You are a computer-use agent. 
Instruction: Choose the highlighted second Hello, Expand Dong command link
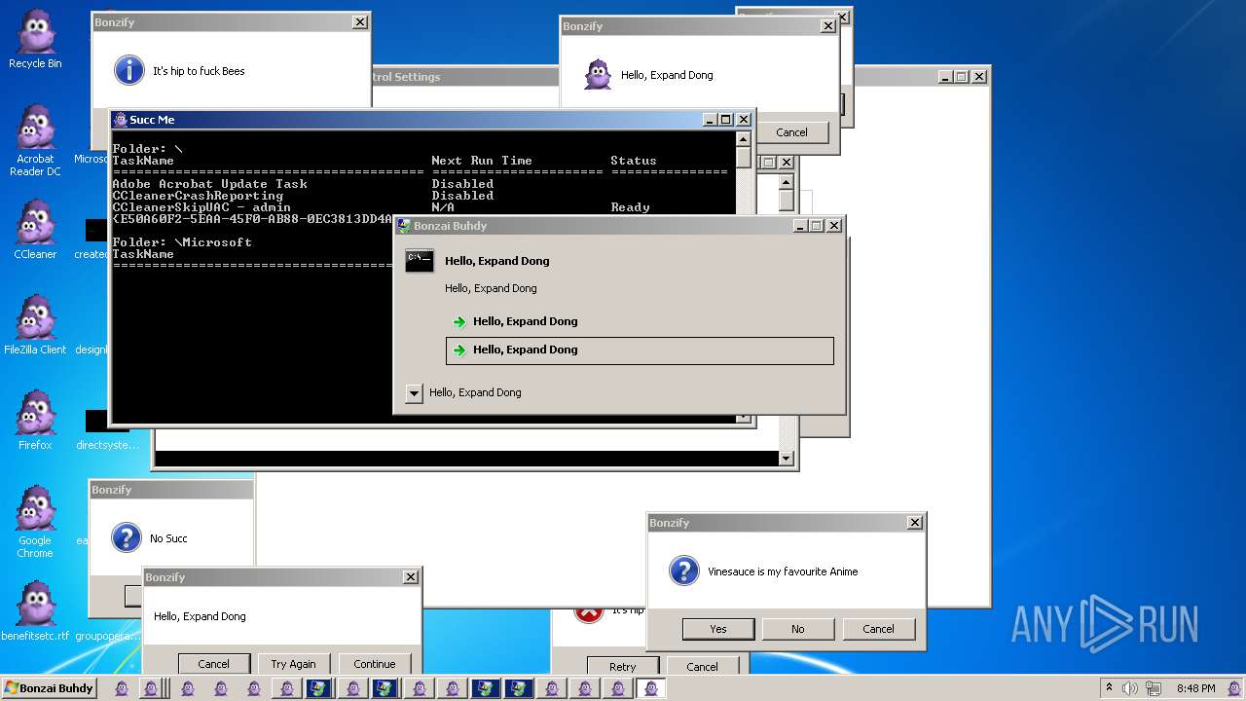(x=640, y=350)
